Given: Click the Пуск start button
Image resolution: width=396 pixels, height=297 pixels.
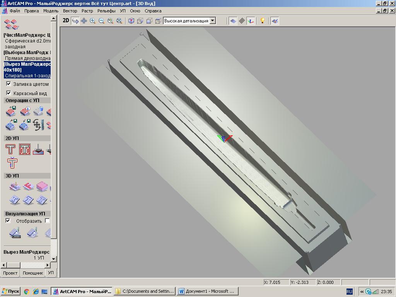Looking at the screenshot, I should (10, 292).
